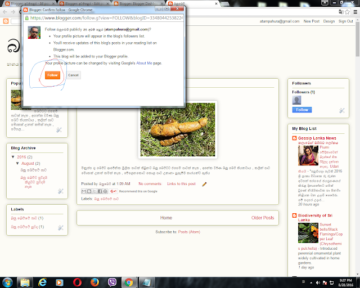Open Firefox from the taskbar
This screenshot has width=360, height=288.
[x=94, y=282]
